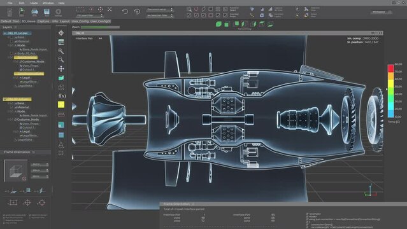Open the Fit layer filter dropdown

90,15
